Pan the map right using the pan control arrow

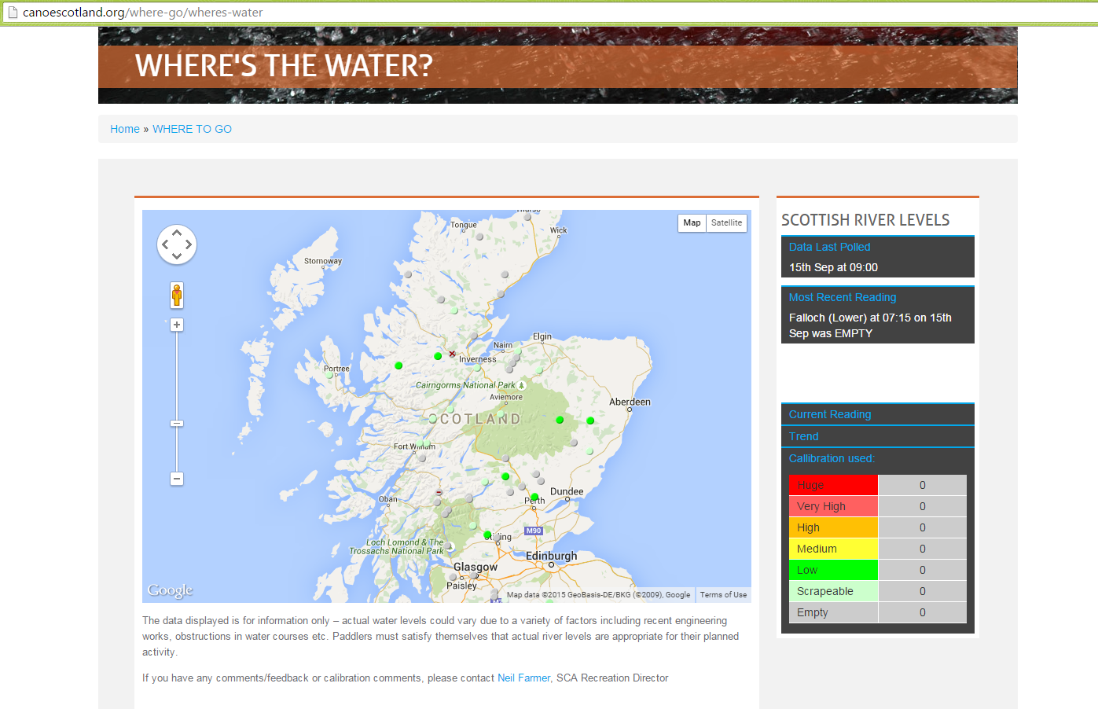[189, 244]
